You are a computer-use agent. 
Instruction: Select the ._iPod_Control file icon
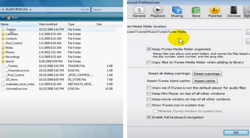click(x=3, y=75)
